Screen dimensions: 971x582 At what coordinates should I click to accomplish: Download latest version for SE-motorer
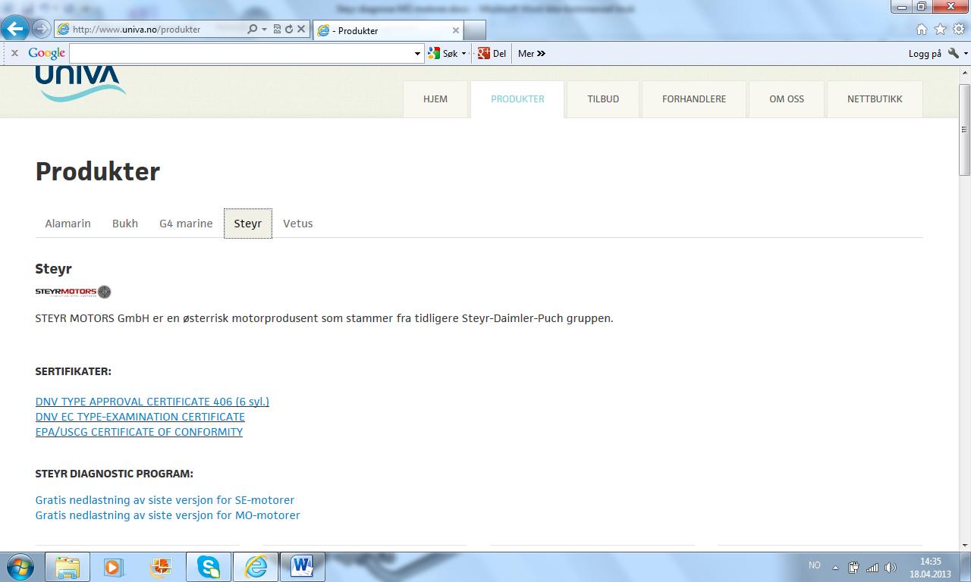(x=165, y=500)
